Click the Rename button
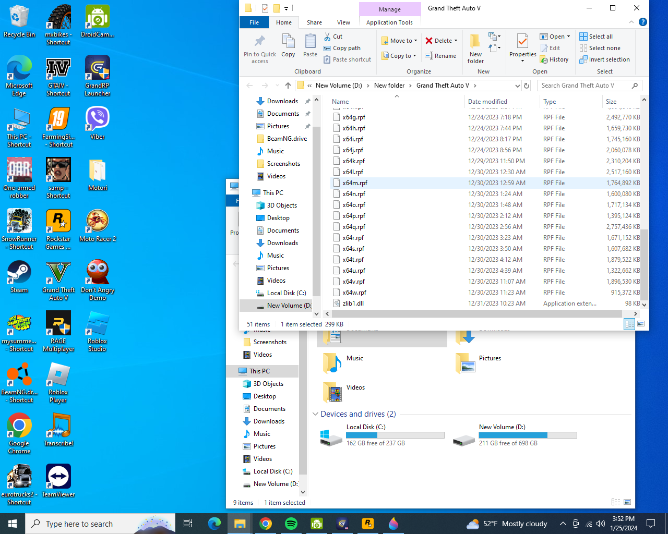The height and width of the screenshot is (534, 668). 440,56
